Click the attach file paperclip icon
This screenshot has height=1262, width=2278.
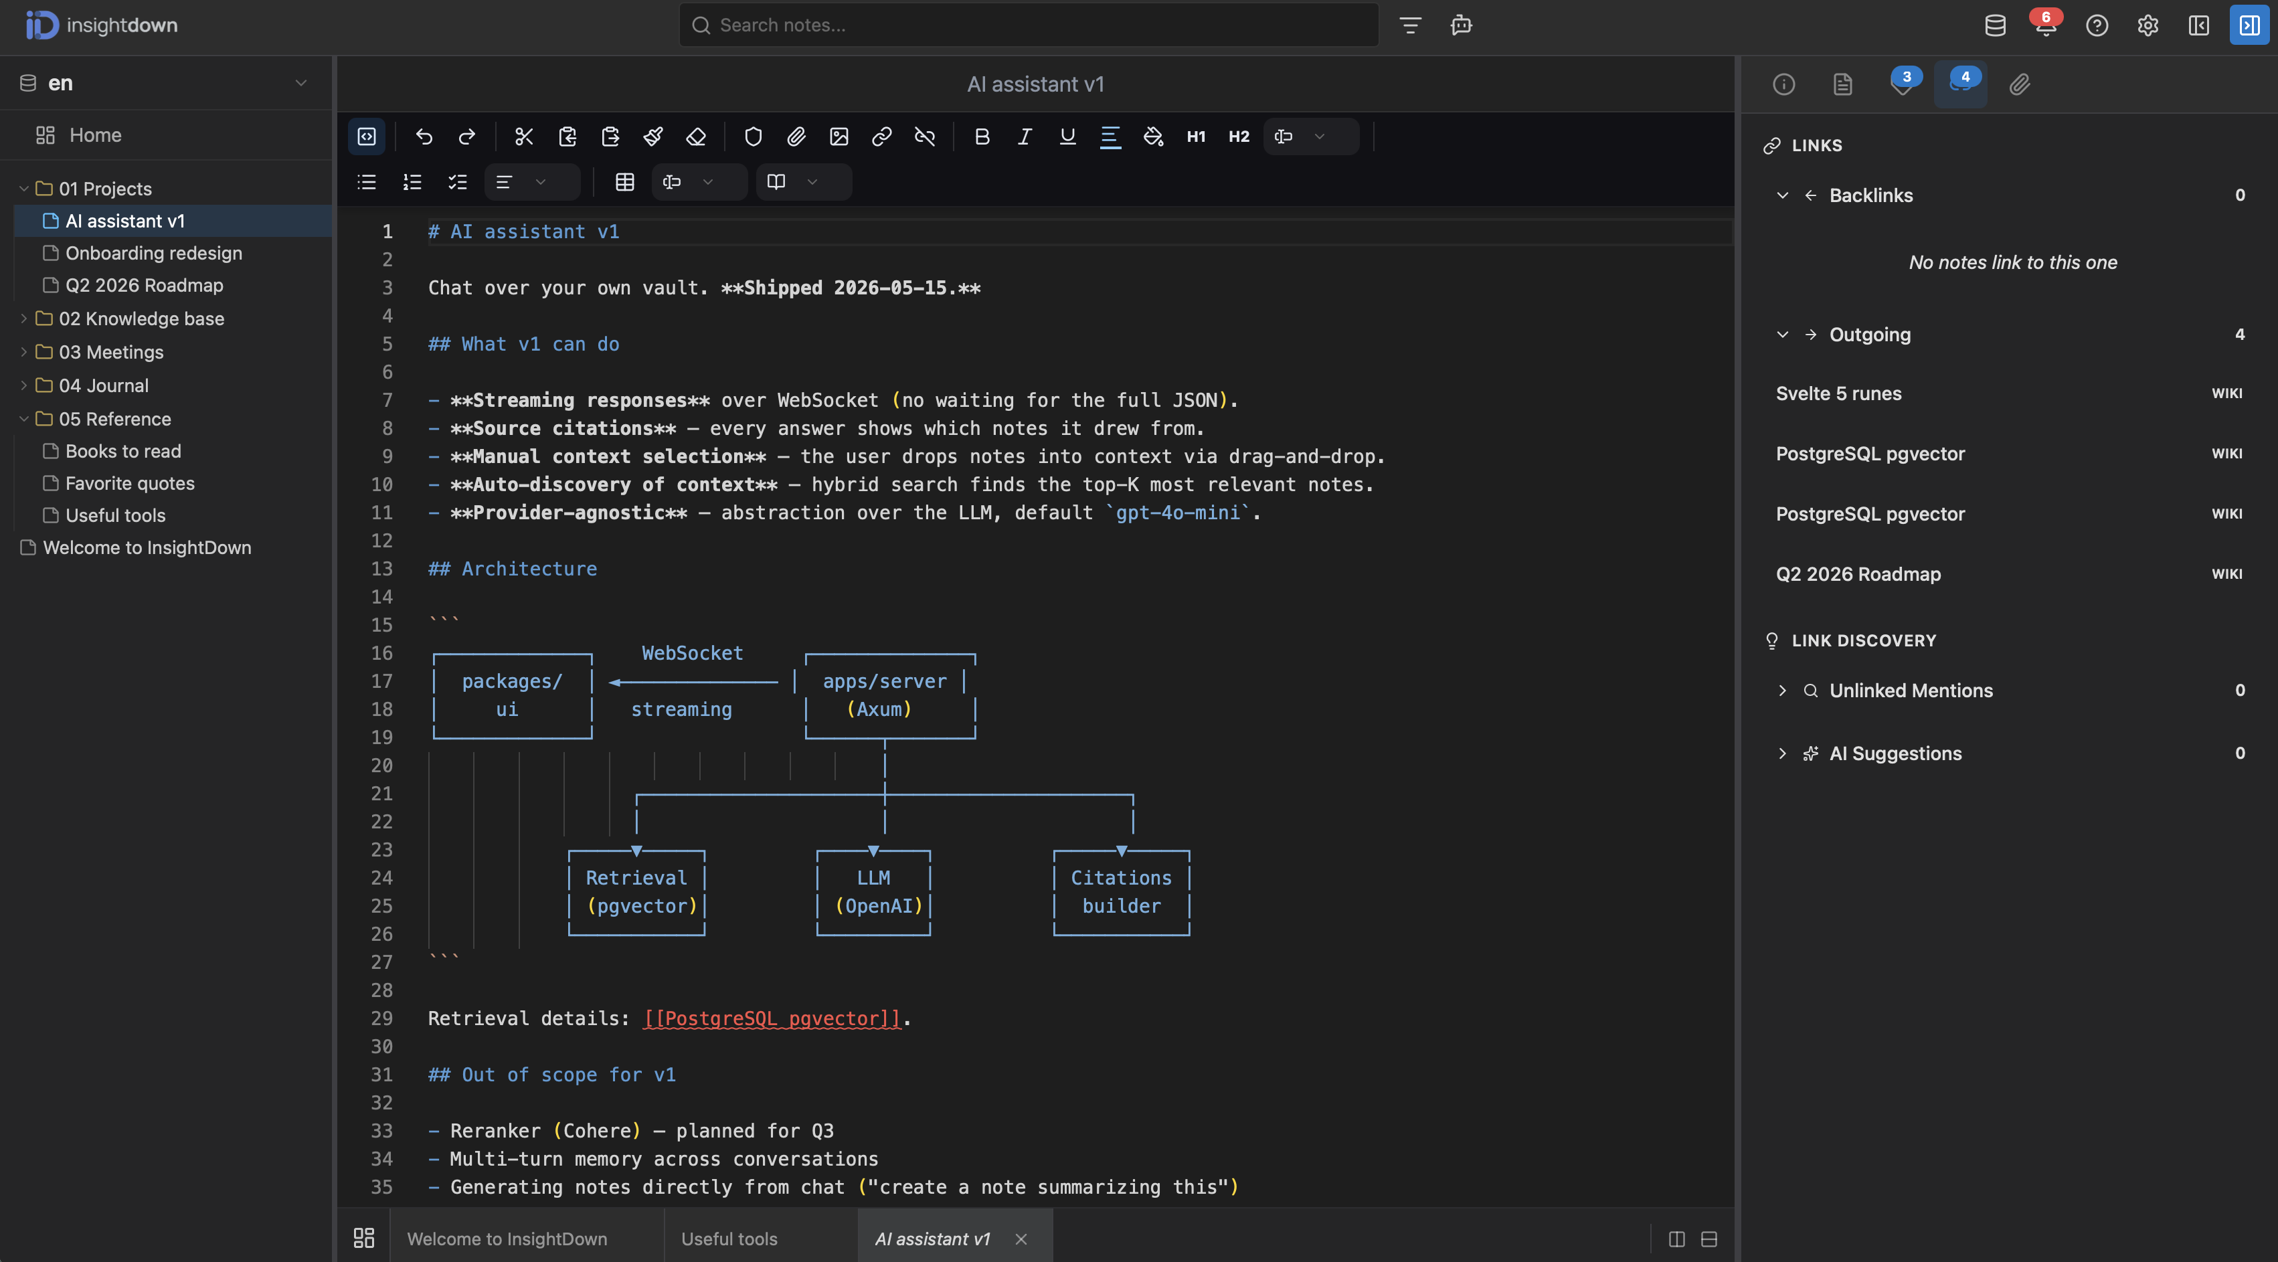[796, 137]
